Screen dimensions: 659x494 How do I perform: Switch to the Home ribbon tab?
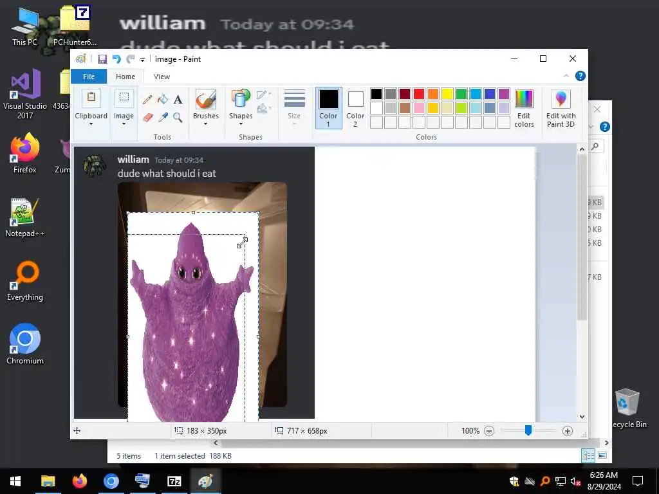pyautogui.click(x=125, y=77)
